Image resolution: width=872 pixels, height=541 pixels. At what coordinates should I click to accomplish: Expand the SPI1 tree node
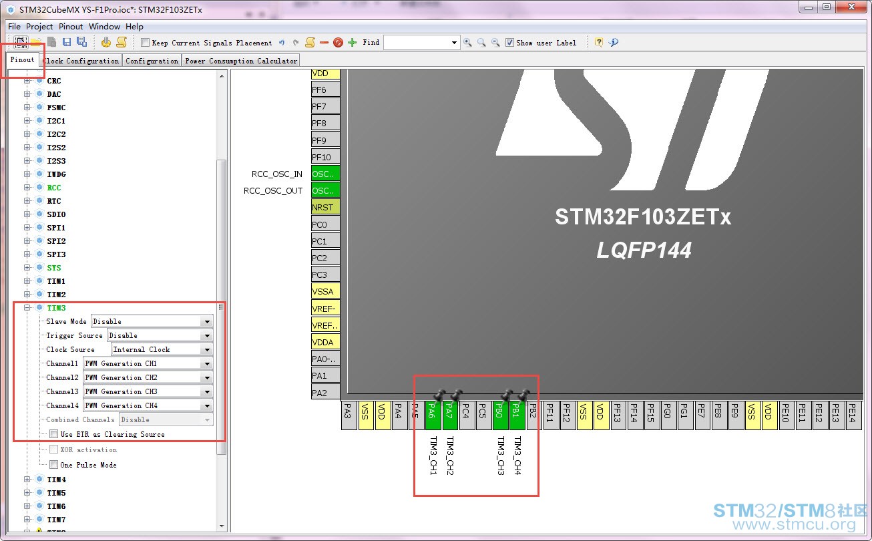click(27, 228)
